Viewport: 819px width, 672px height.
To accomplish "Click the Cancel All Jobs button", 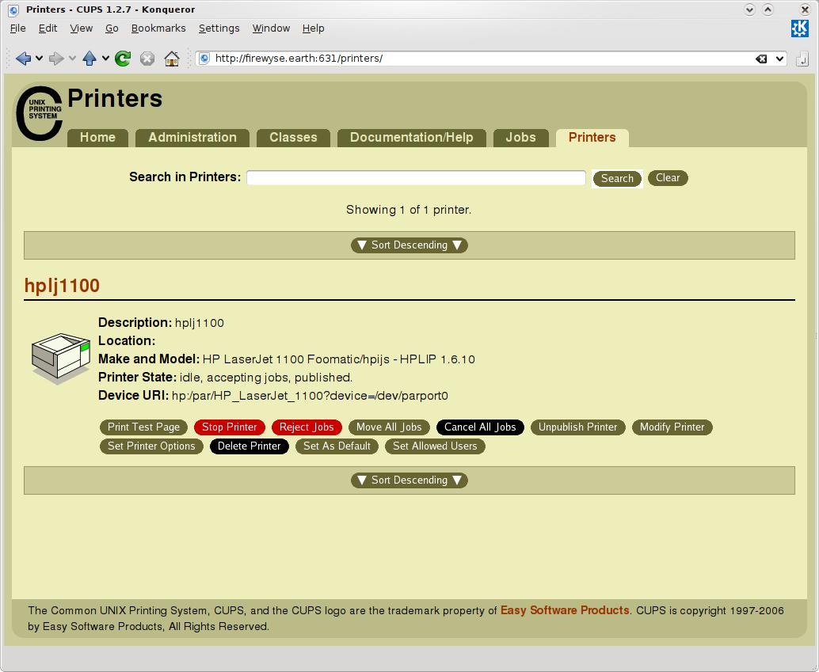I will tap(480, 427).
